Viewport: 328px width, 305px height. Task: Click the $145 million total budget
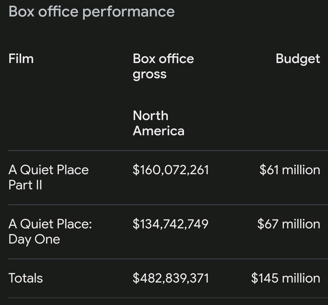285,278
